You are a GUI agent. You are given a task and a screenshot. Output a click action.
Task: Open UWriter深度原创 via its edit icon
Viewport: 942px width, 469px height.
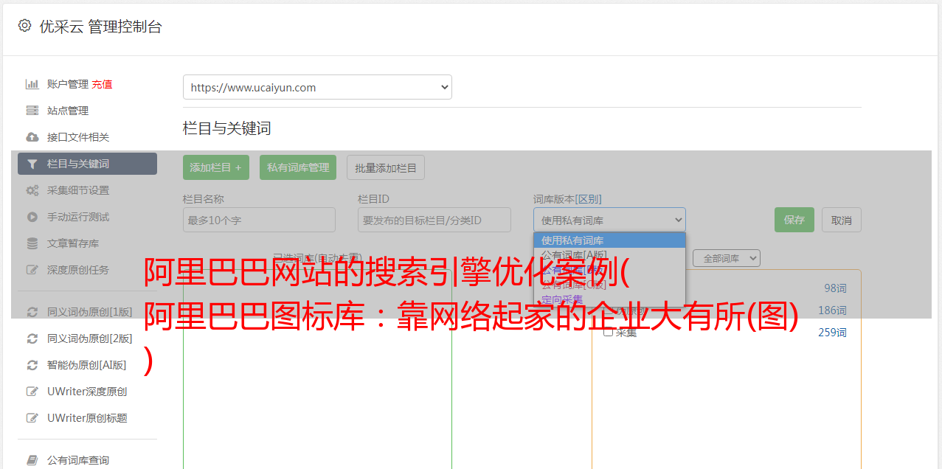click(x=32, y=392)
